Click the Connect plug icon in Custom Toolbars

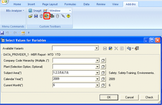pos(63,16)
